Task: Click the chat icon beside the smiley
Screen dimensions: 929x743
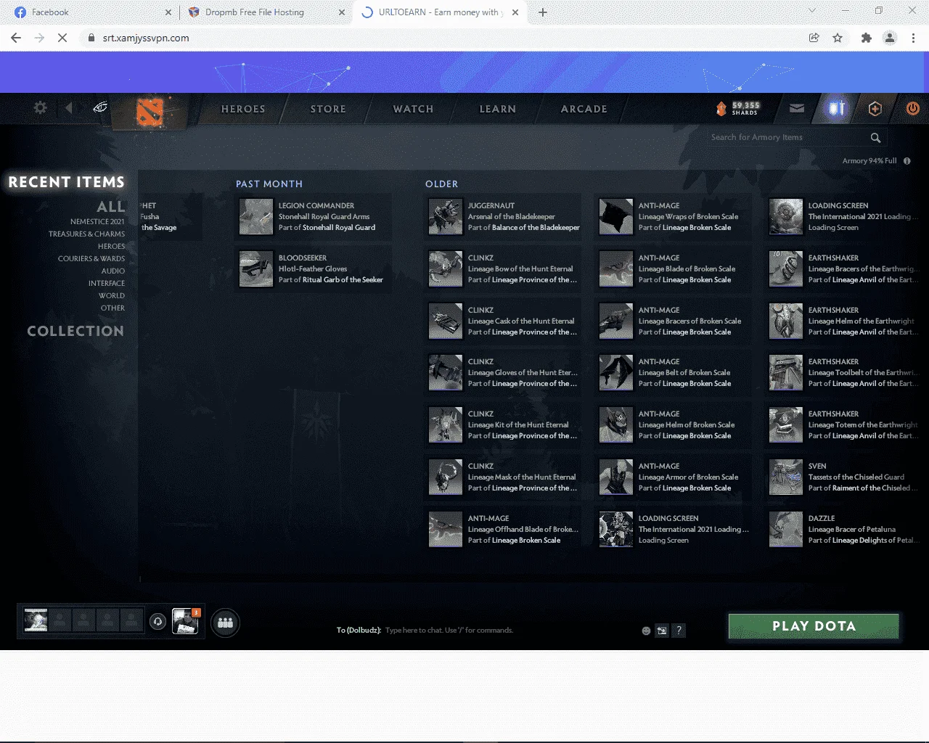Action: pyautogui.click(x=662, y=631)
